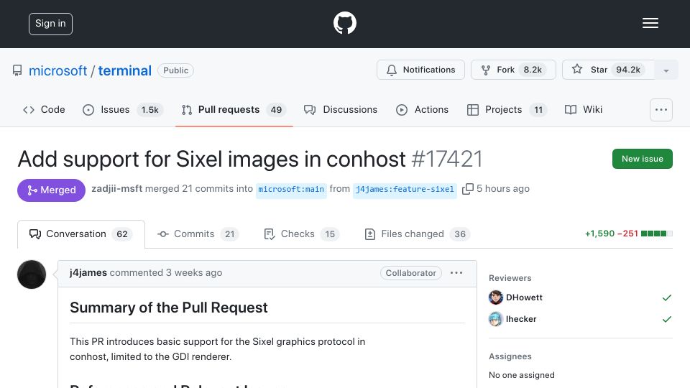Click the Public visibility label
The width and height of the screenshot is (690, 388).
(x=175, y=70)
